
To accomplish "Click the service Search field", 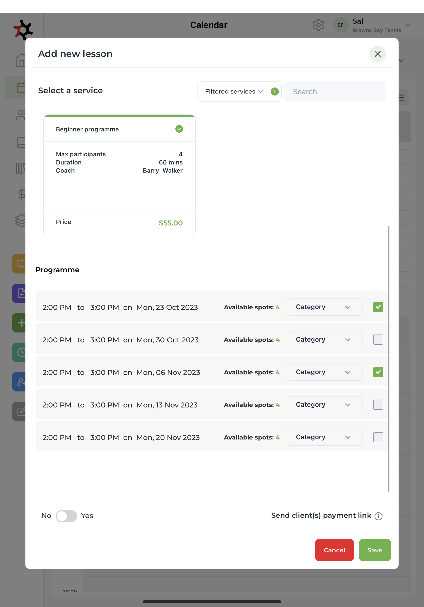I will click(x=335, y=92).
